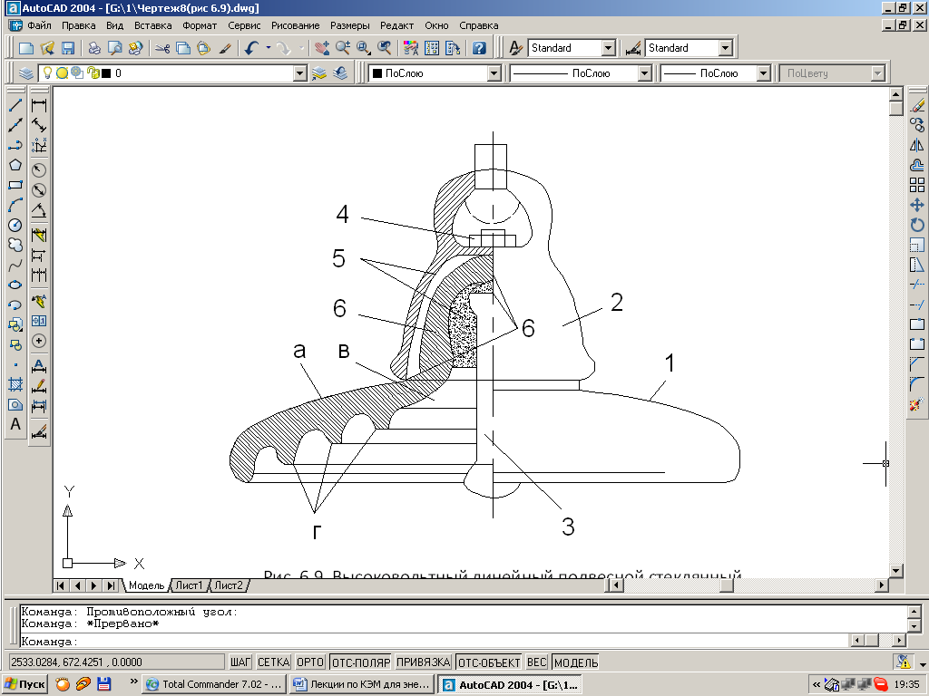Click the layer color black swatch
This screenshot has width=929, height=696.
point(107,73)
